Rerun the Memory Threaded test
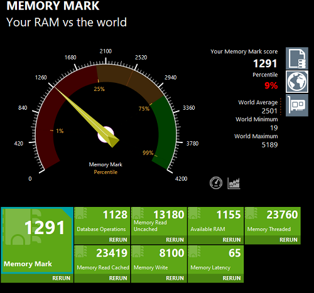 pos(288,240)
